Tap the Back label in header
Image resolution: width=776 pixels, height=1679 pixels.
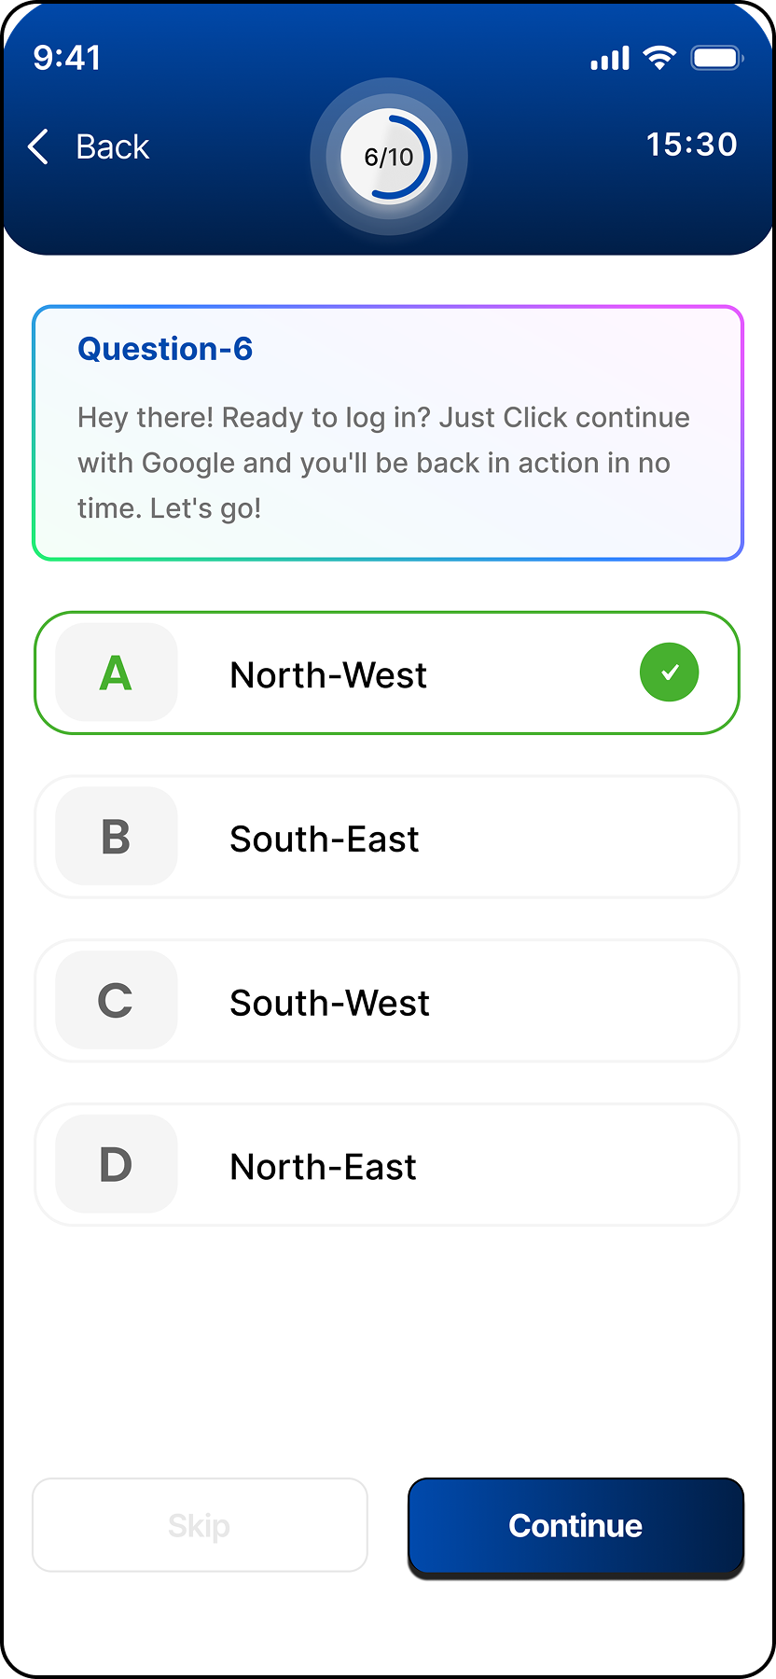pyautogui.click(x=113, y=146)
